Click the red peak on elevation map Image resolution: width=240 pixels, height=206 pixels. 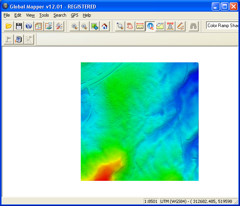[104, 175]
